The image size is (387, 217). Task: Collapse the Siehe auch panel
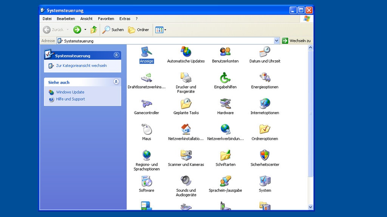point(116,82)
